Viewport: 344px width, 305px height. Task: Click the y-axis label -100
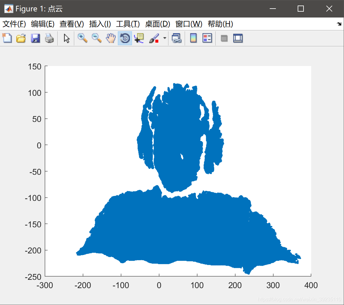pos(33,198)
